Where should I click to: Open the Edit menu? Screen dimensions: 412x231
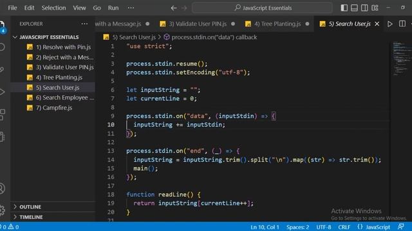click(29, 8)
